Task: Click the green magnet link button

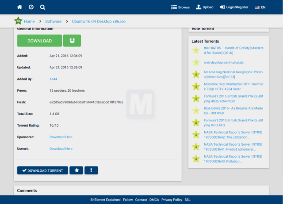Action: click(72, 41)
